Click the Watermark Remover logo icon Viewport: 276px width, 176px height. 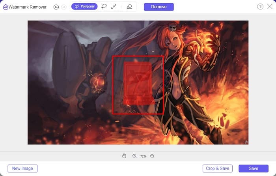[6, 7]
